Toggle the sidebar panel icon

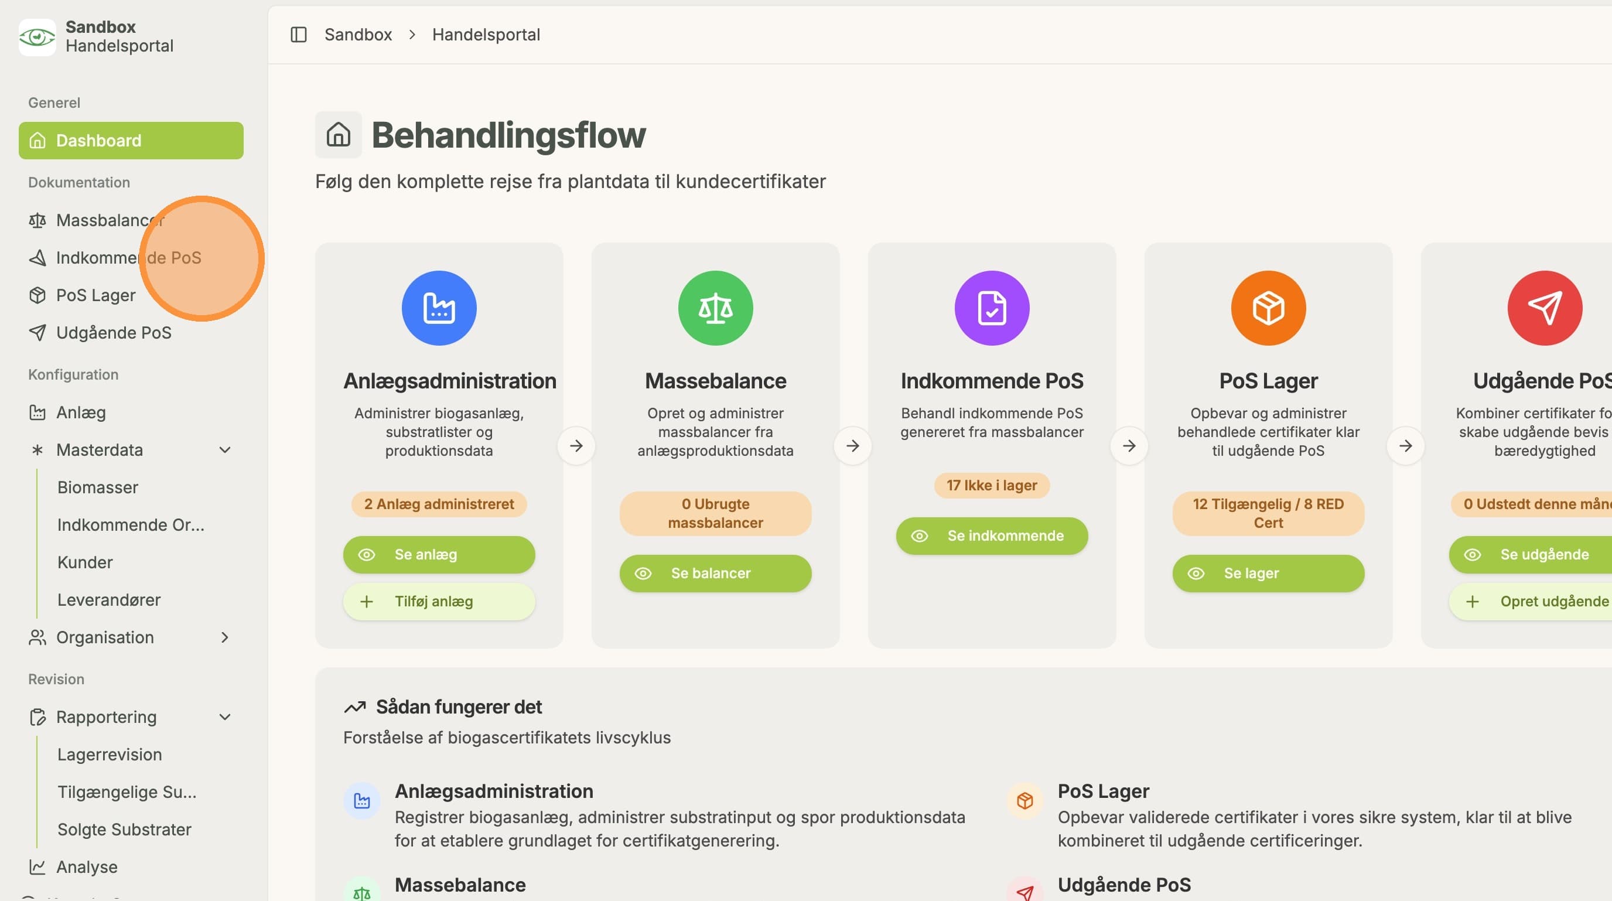click(299, 35)
